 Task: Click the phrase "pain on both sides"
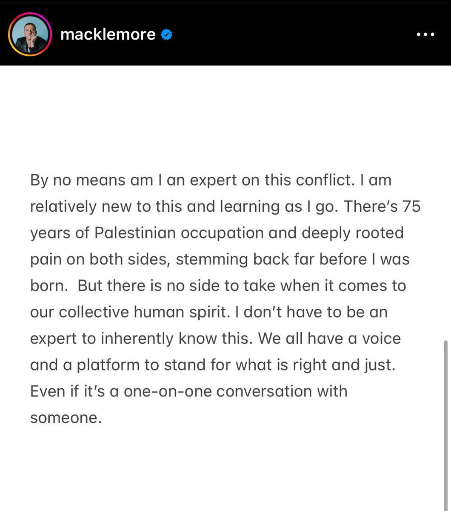pyautogui.click(x=100, y=259)
